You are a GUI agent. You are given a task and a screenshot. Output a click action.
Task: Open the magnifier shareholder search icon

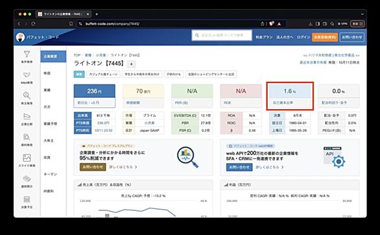(x=27, y=95)
